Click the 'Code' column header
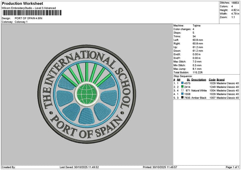The height and width of the screenshot is (170, 241). click(212, 80)
